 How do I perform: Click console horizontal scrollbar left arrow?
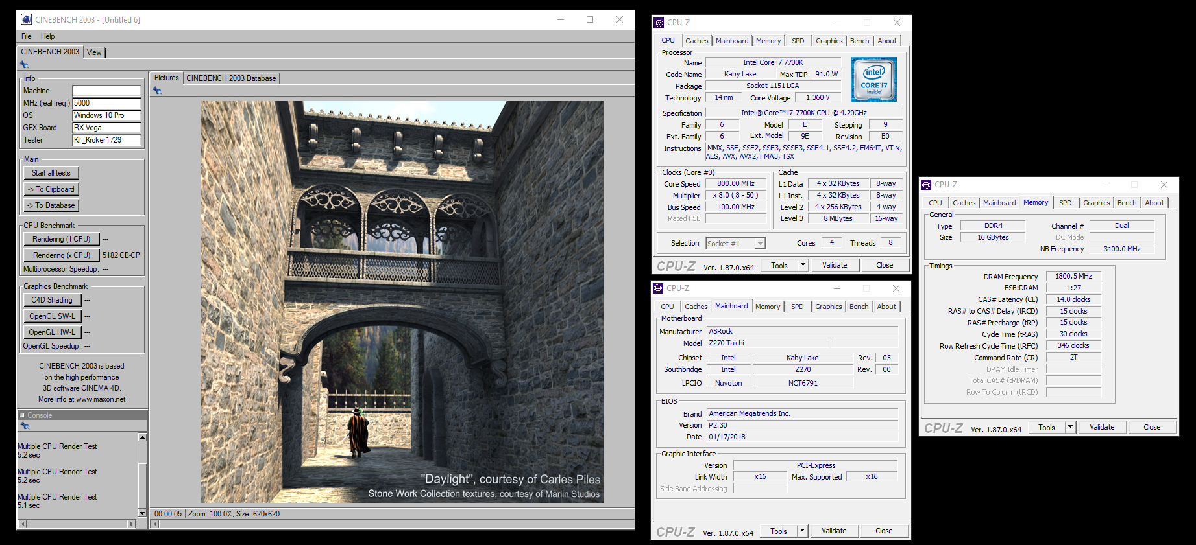[x=22, y=524]
